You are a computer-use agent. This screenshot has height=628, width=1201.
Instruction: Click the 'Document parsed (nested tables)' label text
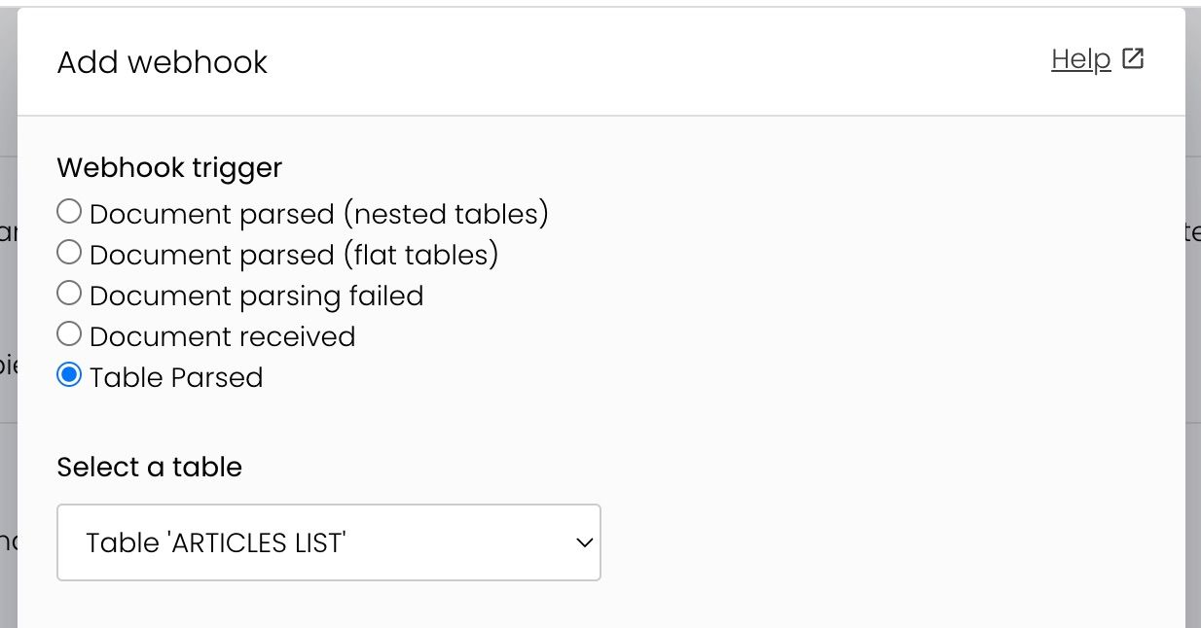(x=319, y=214)
